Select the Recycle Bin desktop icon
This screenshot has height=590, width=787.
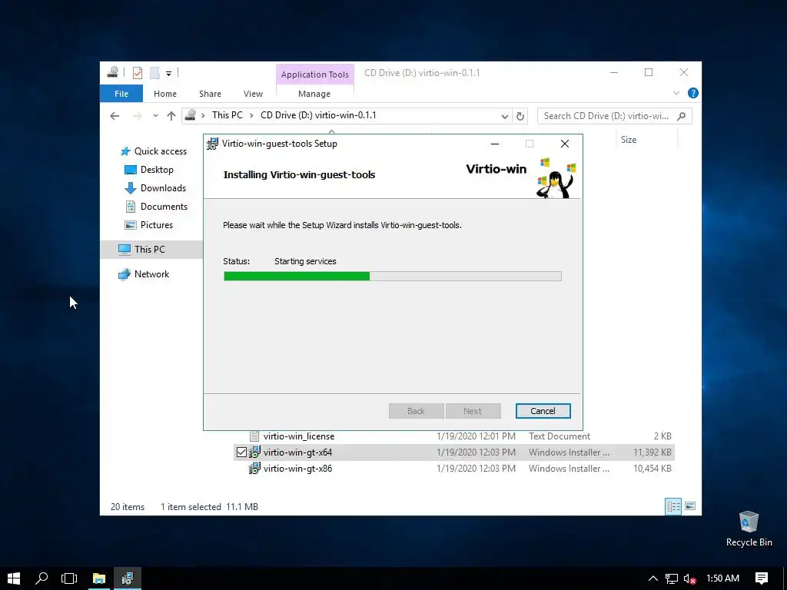pos(749,529)
